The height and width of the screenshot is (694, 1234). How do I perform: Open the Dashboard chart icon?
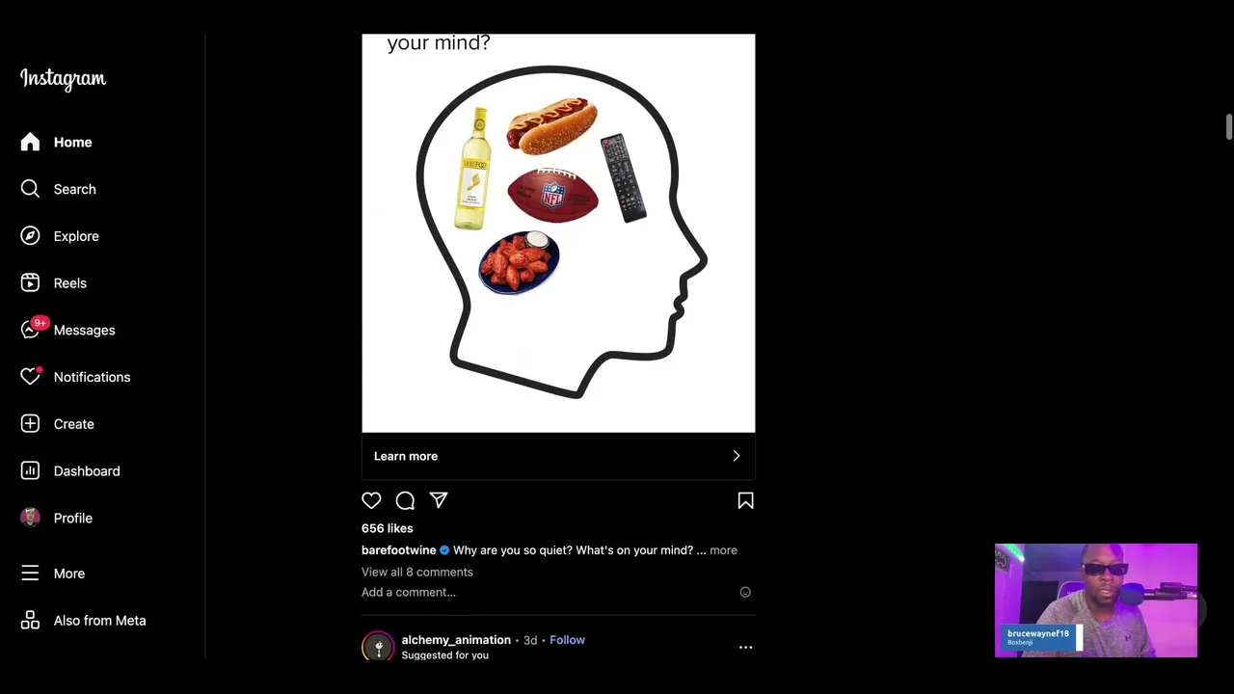click(x=30, y=471)
